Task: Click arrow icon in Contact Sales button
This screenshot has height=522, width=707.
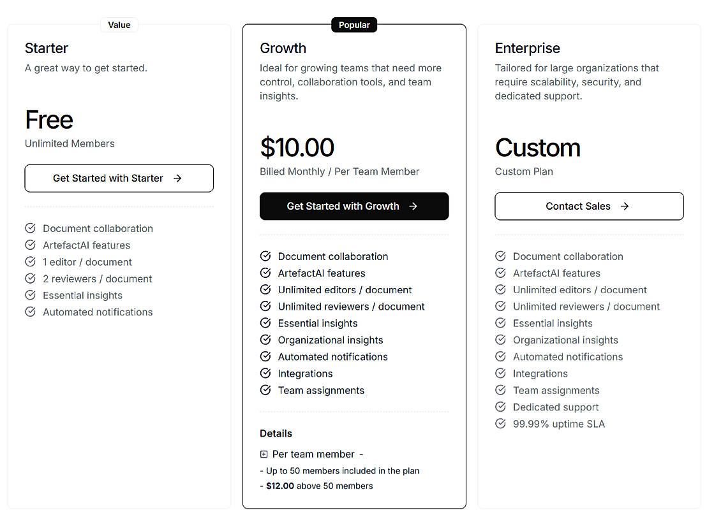Action: pos(625,207)
